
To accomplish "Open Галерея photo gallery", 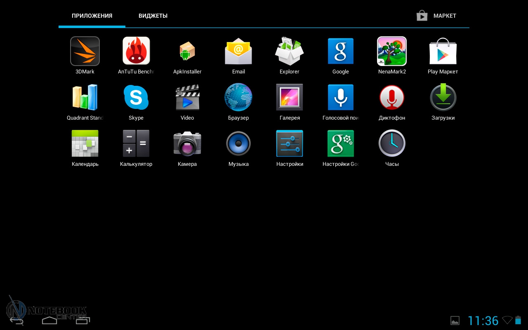I will tap(290, 98).
